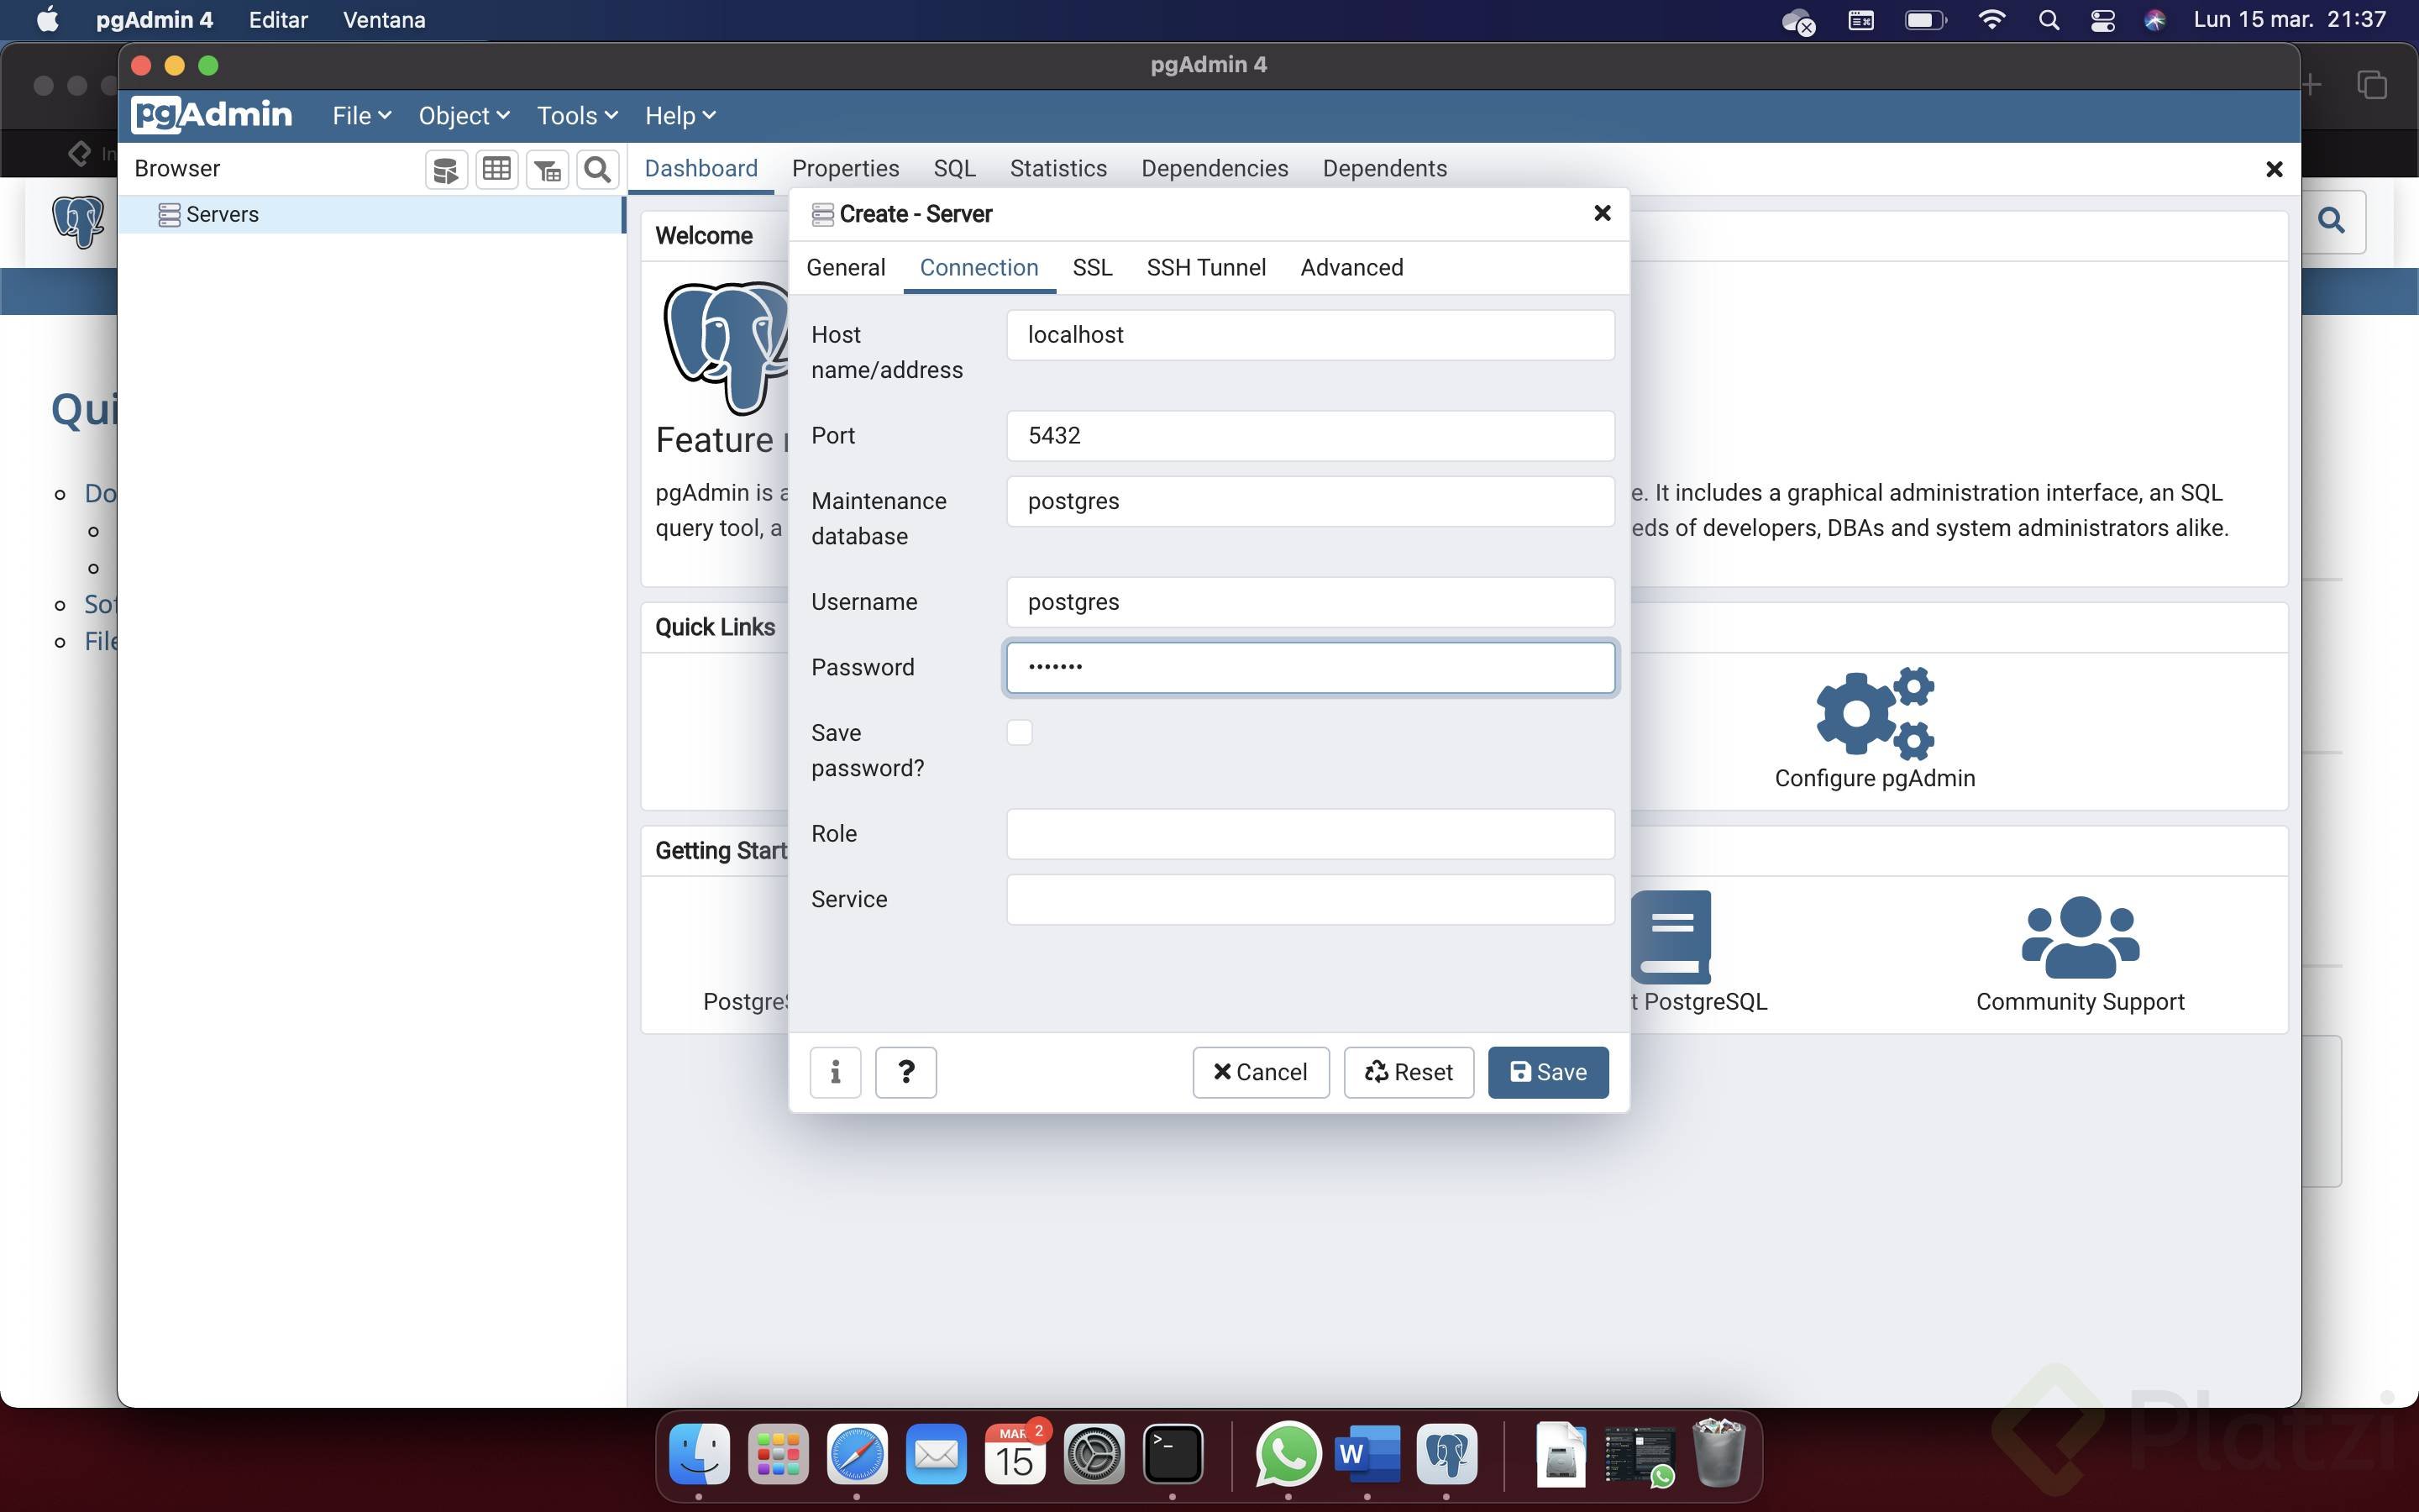Open Finder from the Dock

click(699, 1453)
